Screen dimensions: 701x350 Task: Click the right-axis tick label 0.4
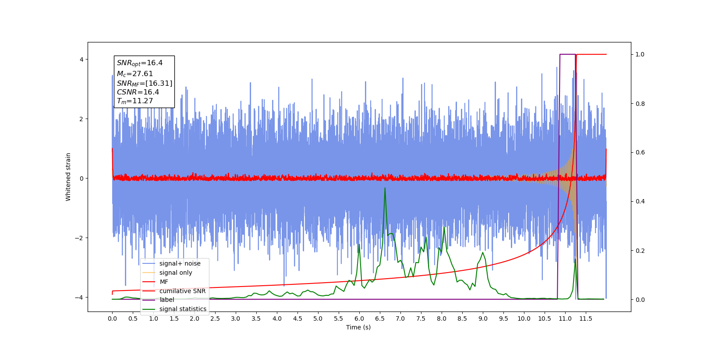pyautogui.click(x=640, y=201)
